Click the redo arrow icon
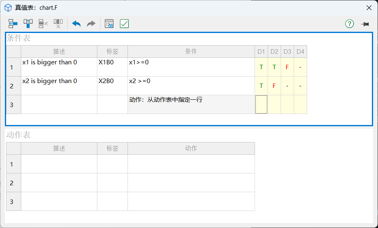 click(x=91, y=24)
